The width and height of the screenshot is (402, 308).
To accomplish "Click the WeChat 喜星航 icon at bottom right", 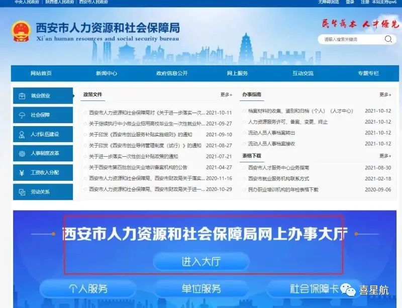I will 348,289.
